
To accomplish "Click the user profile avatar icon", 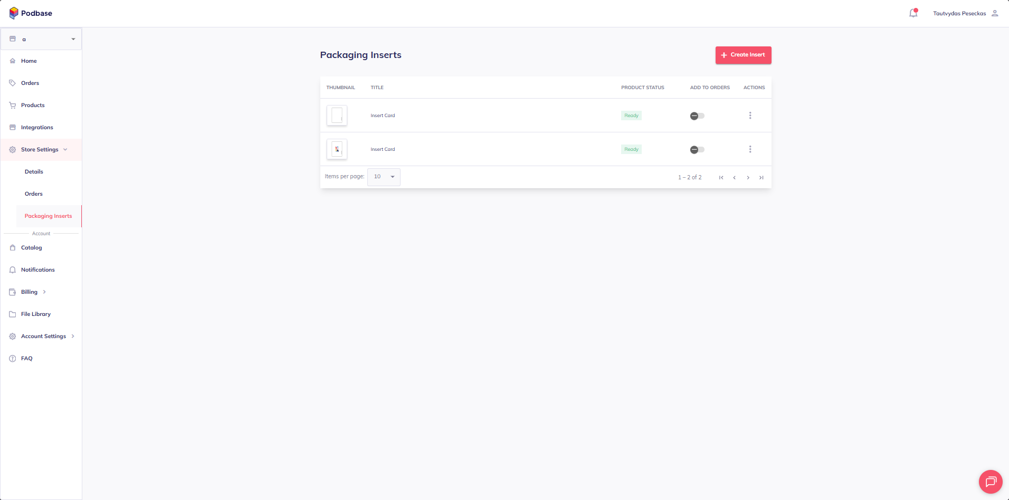I will coord(994,13).
